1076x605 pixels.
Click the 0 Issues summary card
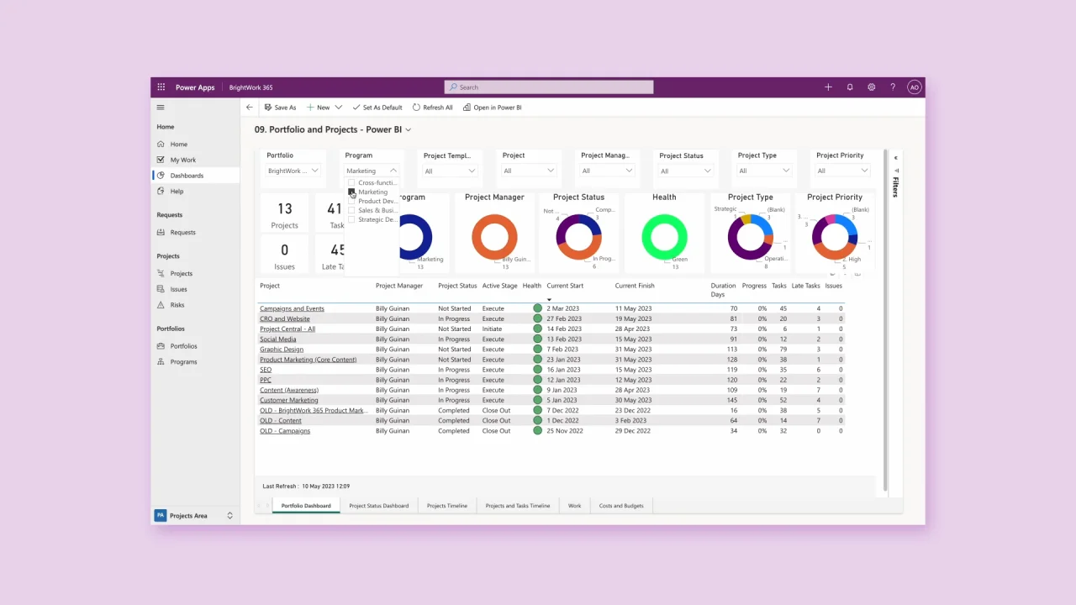[x=284, y=255]
